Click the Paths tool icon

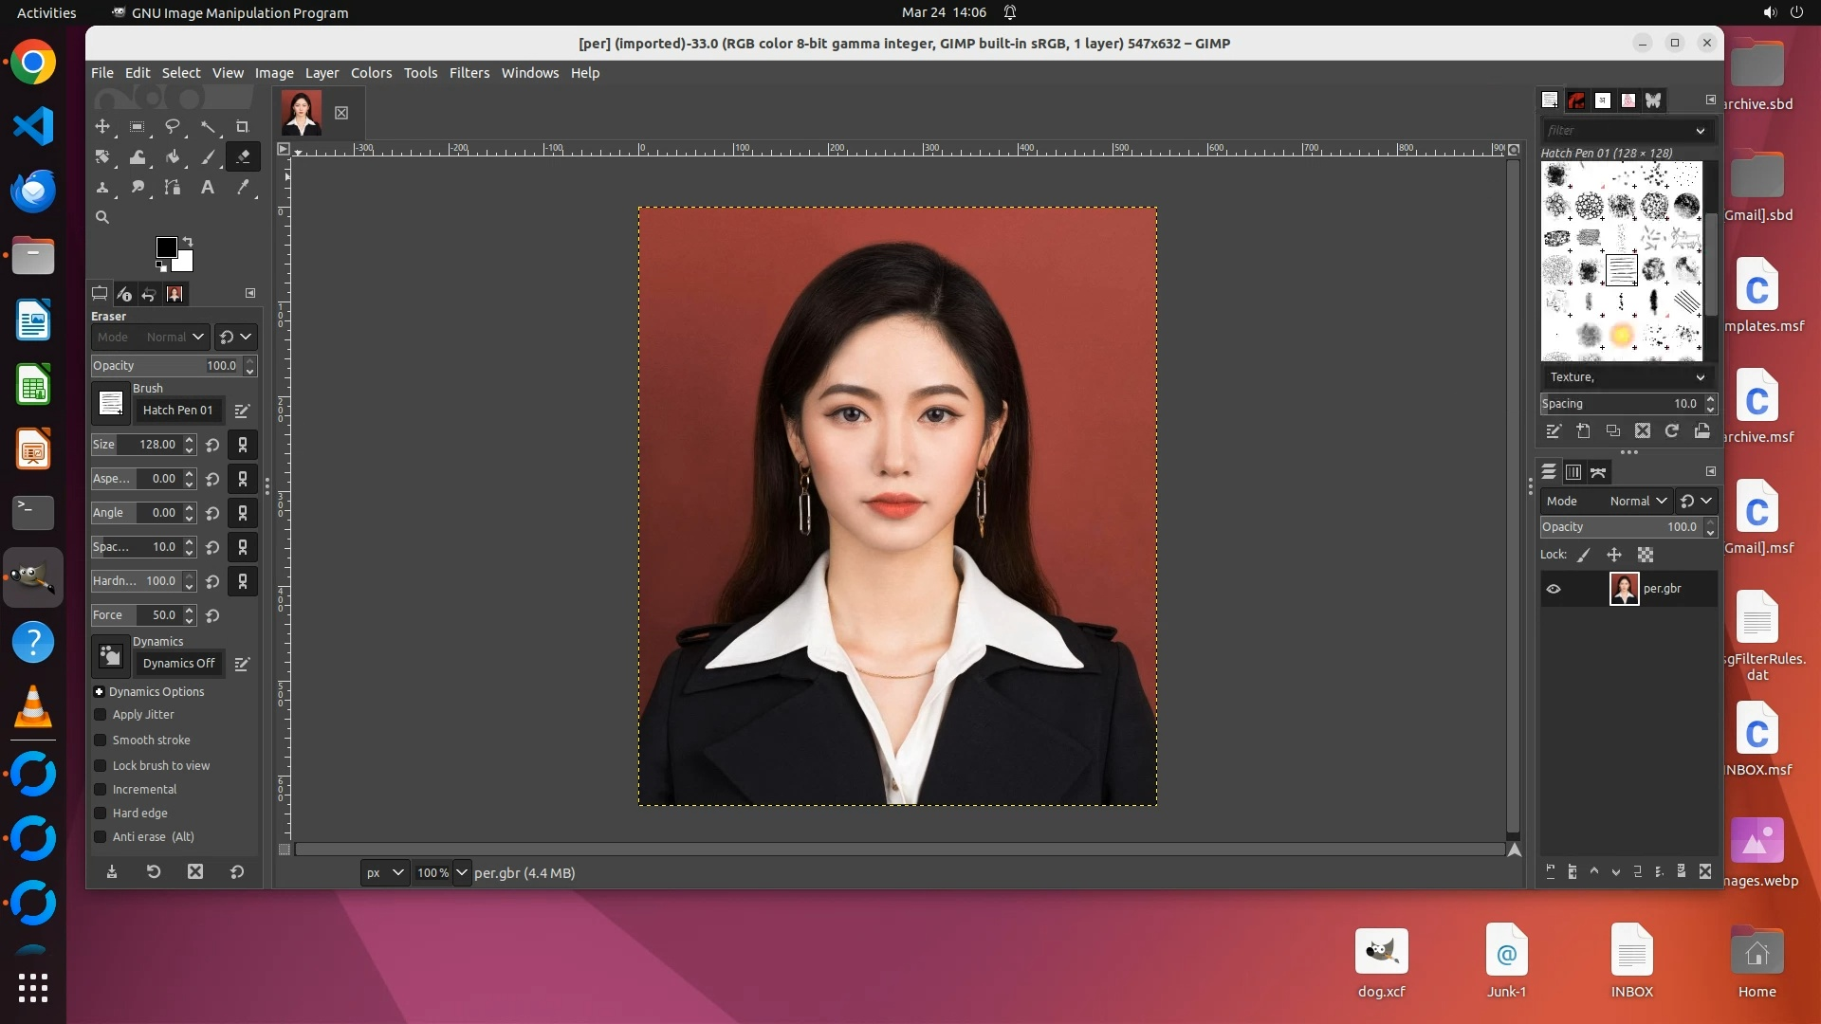[x=173, y=188]
